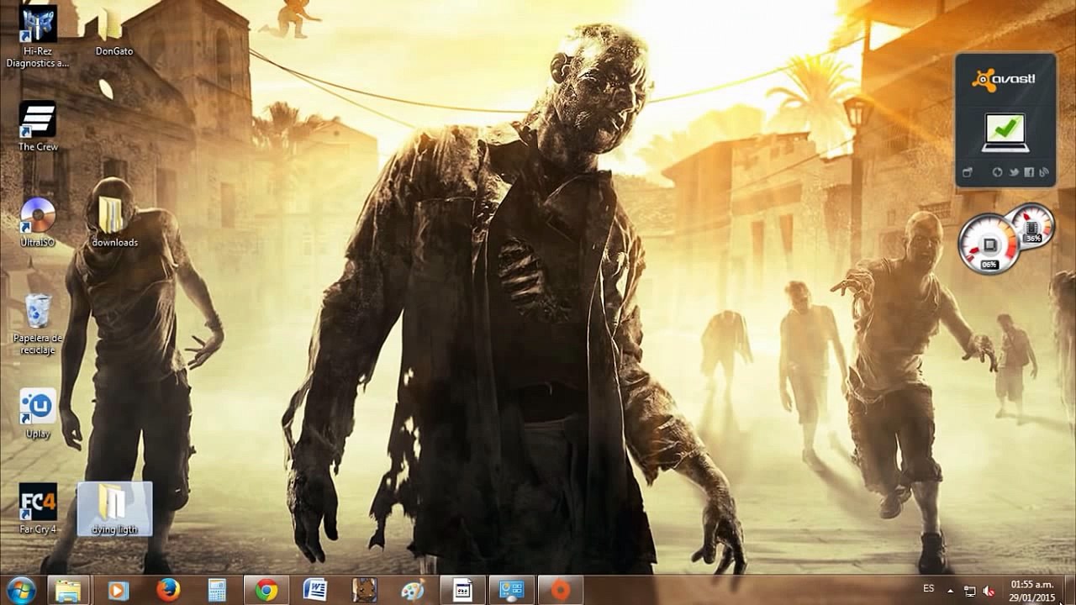Screen dimensions: 1076x605
Task: Click the avast! logo in gadget
Action: [x=1004, y=79]
